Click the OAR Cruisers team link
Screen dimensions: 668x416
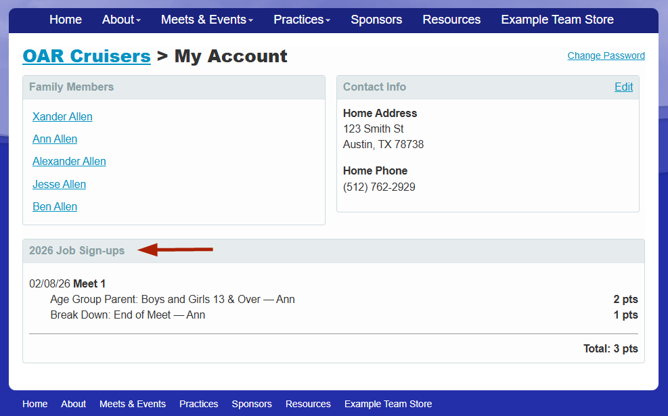pyautogui.click(x=87, y=55)
